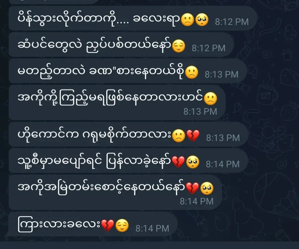Click the frowning emoji in the ဟိုကောင်က message
The width and height of the screenshot is (299, 249).
[179, 136]
